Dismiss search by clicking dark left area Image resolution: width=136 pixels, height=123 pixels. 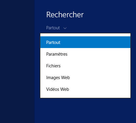point(17,61)
